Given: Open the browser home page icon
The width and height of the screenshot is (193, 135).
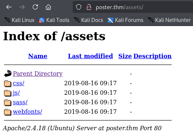Looking at the screenshot, I should (x=48, y=7).
